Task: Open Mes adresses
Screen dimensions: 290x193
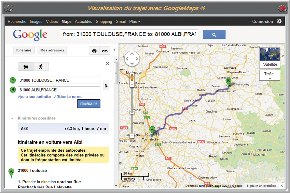Action: coord(52,50)
